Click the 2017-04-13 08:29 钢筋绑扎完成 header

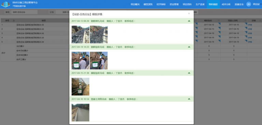[131, 21]
